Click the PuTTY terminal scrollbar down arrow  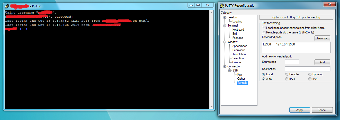coord(211,106)
